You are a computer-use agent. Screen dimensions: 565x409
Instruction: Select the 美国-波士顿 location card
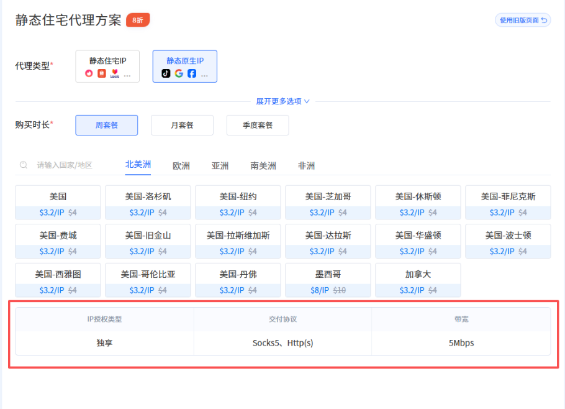coord(508,241)
